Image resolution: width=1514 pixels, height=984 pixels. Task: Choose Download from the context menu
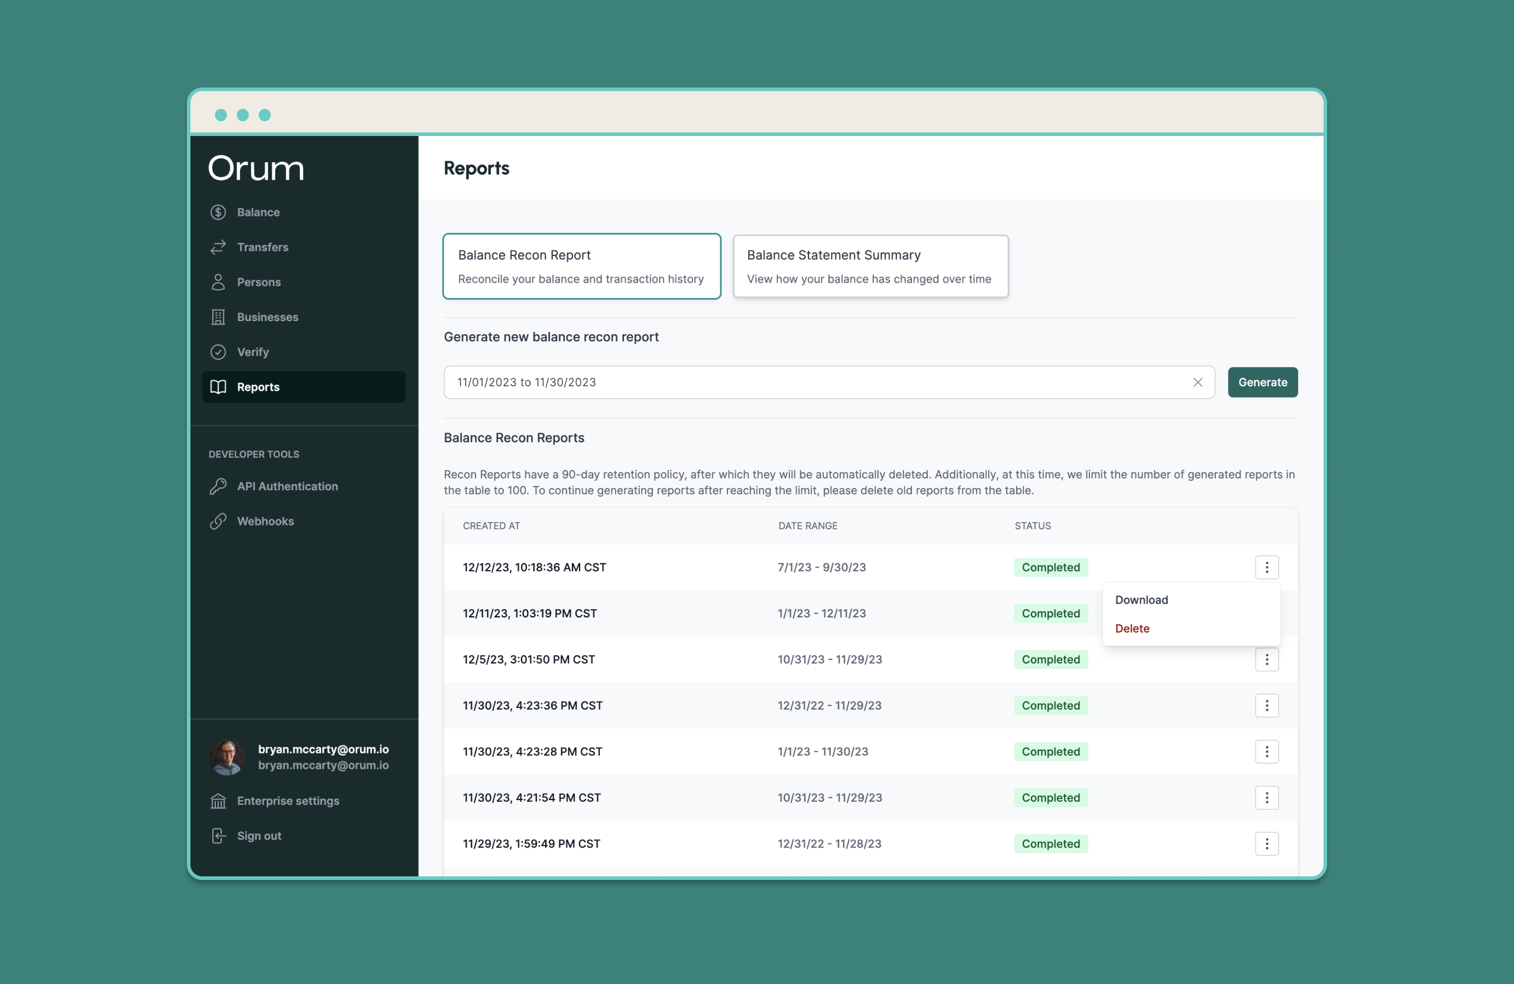[x=1141, y=600]
